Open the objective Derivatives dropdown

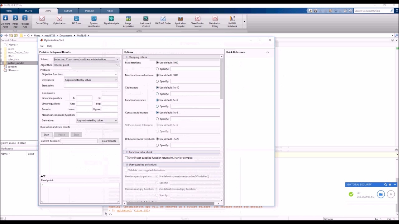91,80
